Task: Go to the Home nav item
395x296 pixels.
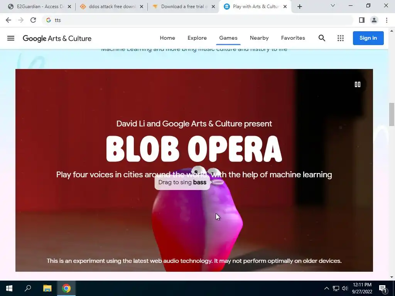Action: coord(167,38)
